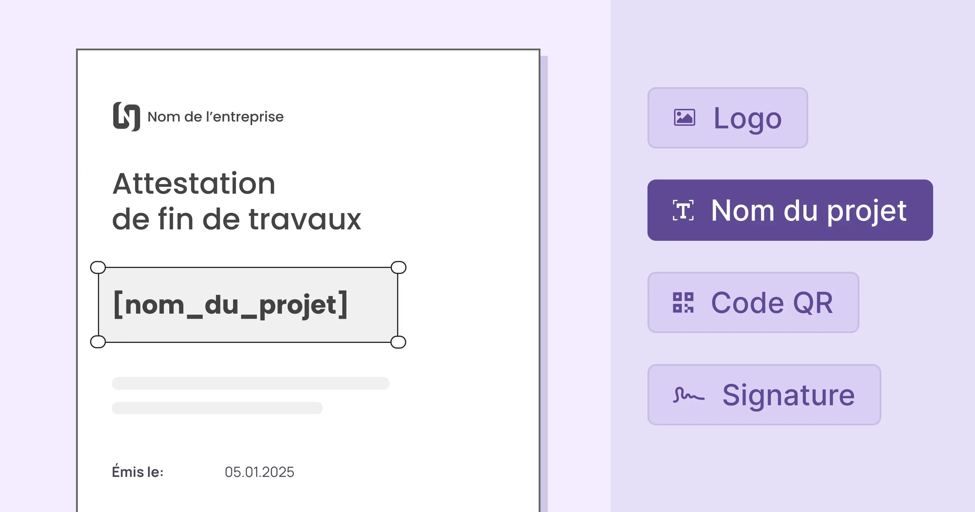Click the bottom-right resize handle of placeholder

pos(398,342)
